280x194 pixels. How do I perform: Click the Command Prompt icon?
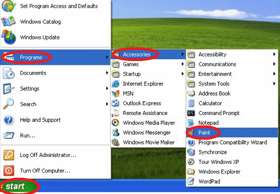(x=191, y=113)
